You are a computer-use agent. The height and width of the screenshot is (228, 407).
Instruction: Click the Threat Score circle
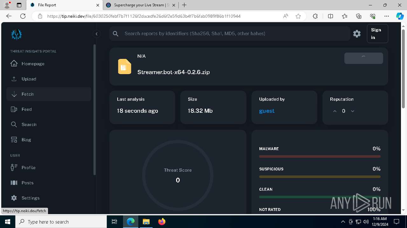click(x=178, y=175)
